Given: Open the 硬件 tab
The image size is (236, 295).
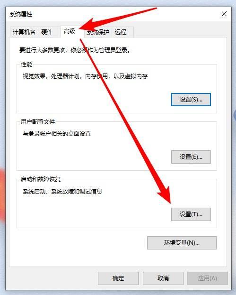Looking at the screenshot, I should pyautogui.click(x=47, y=32).
